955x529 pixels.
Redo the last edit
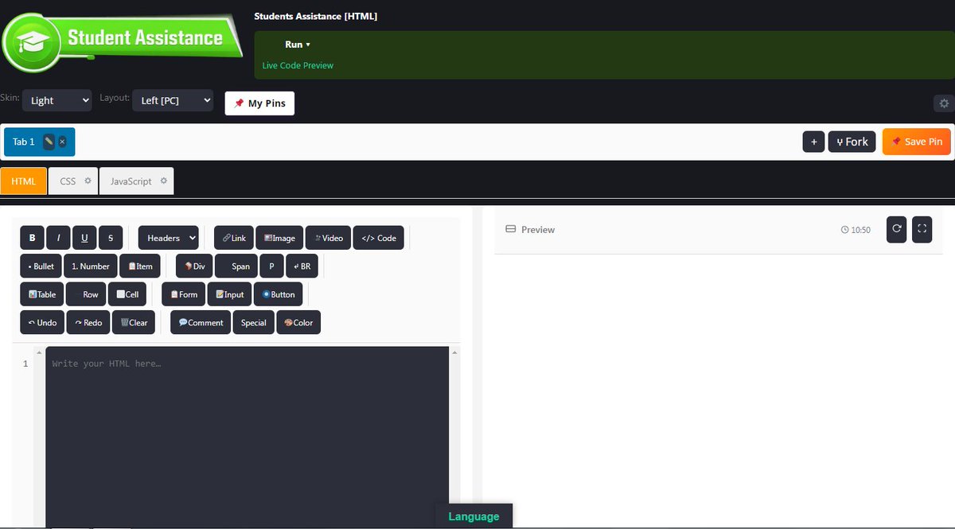[88, 322]
